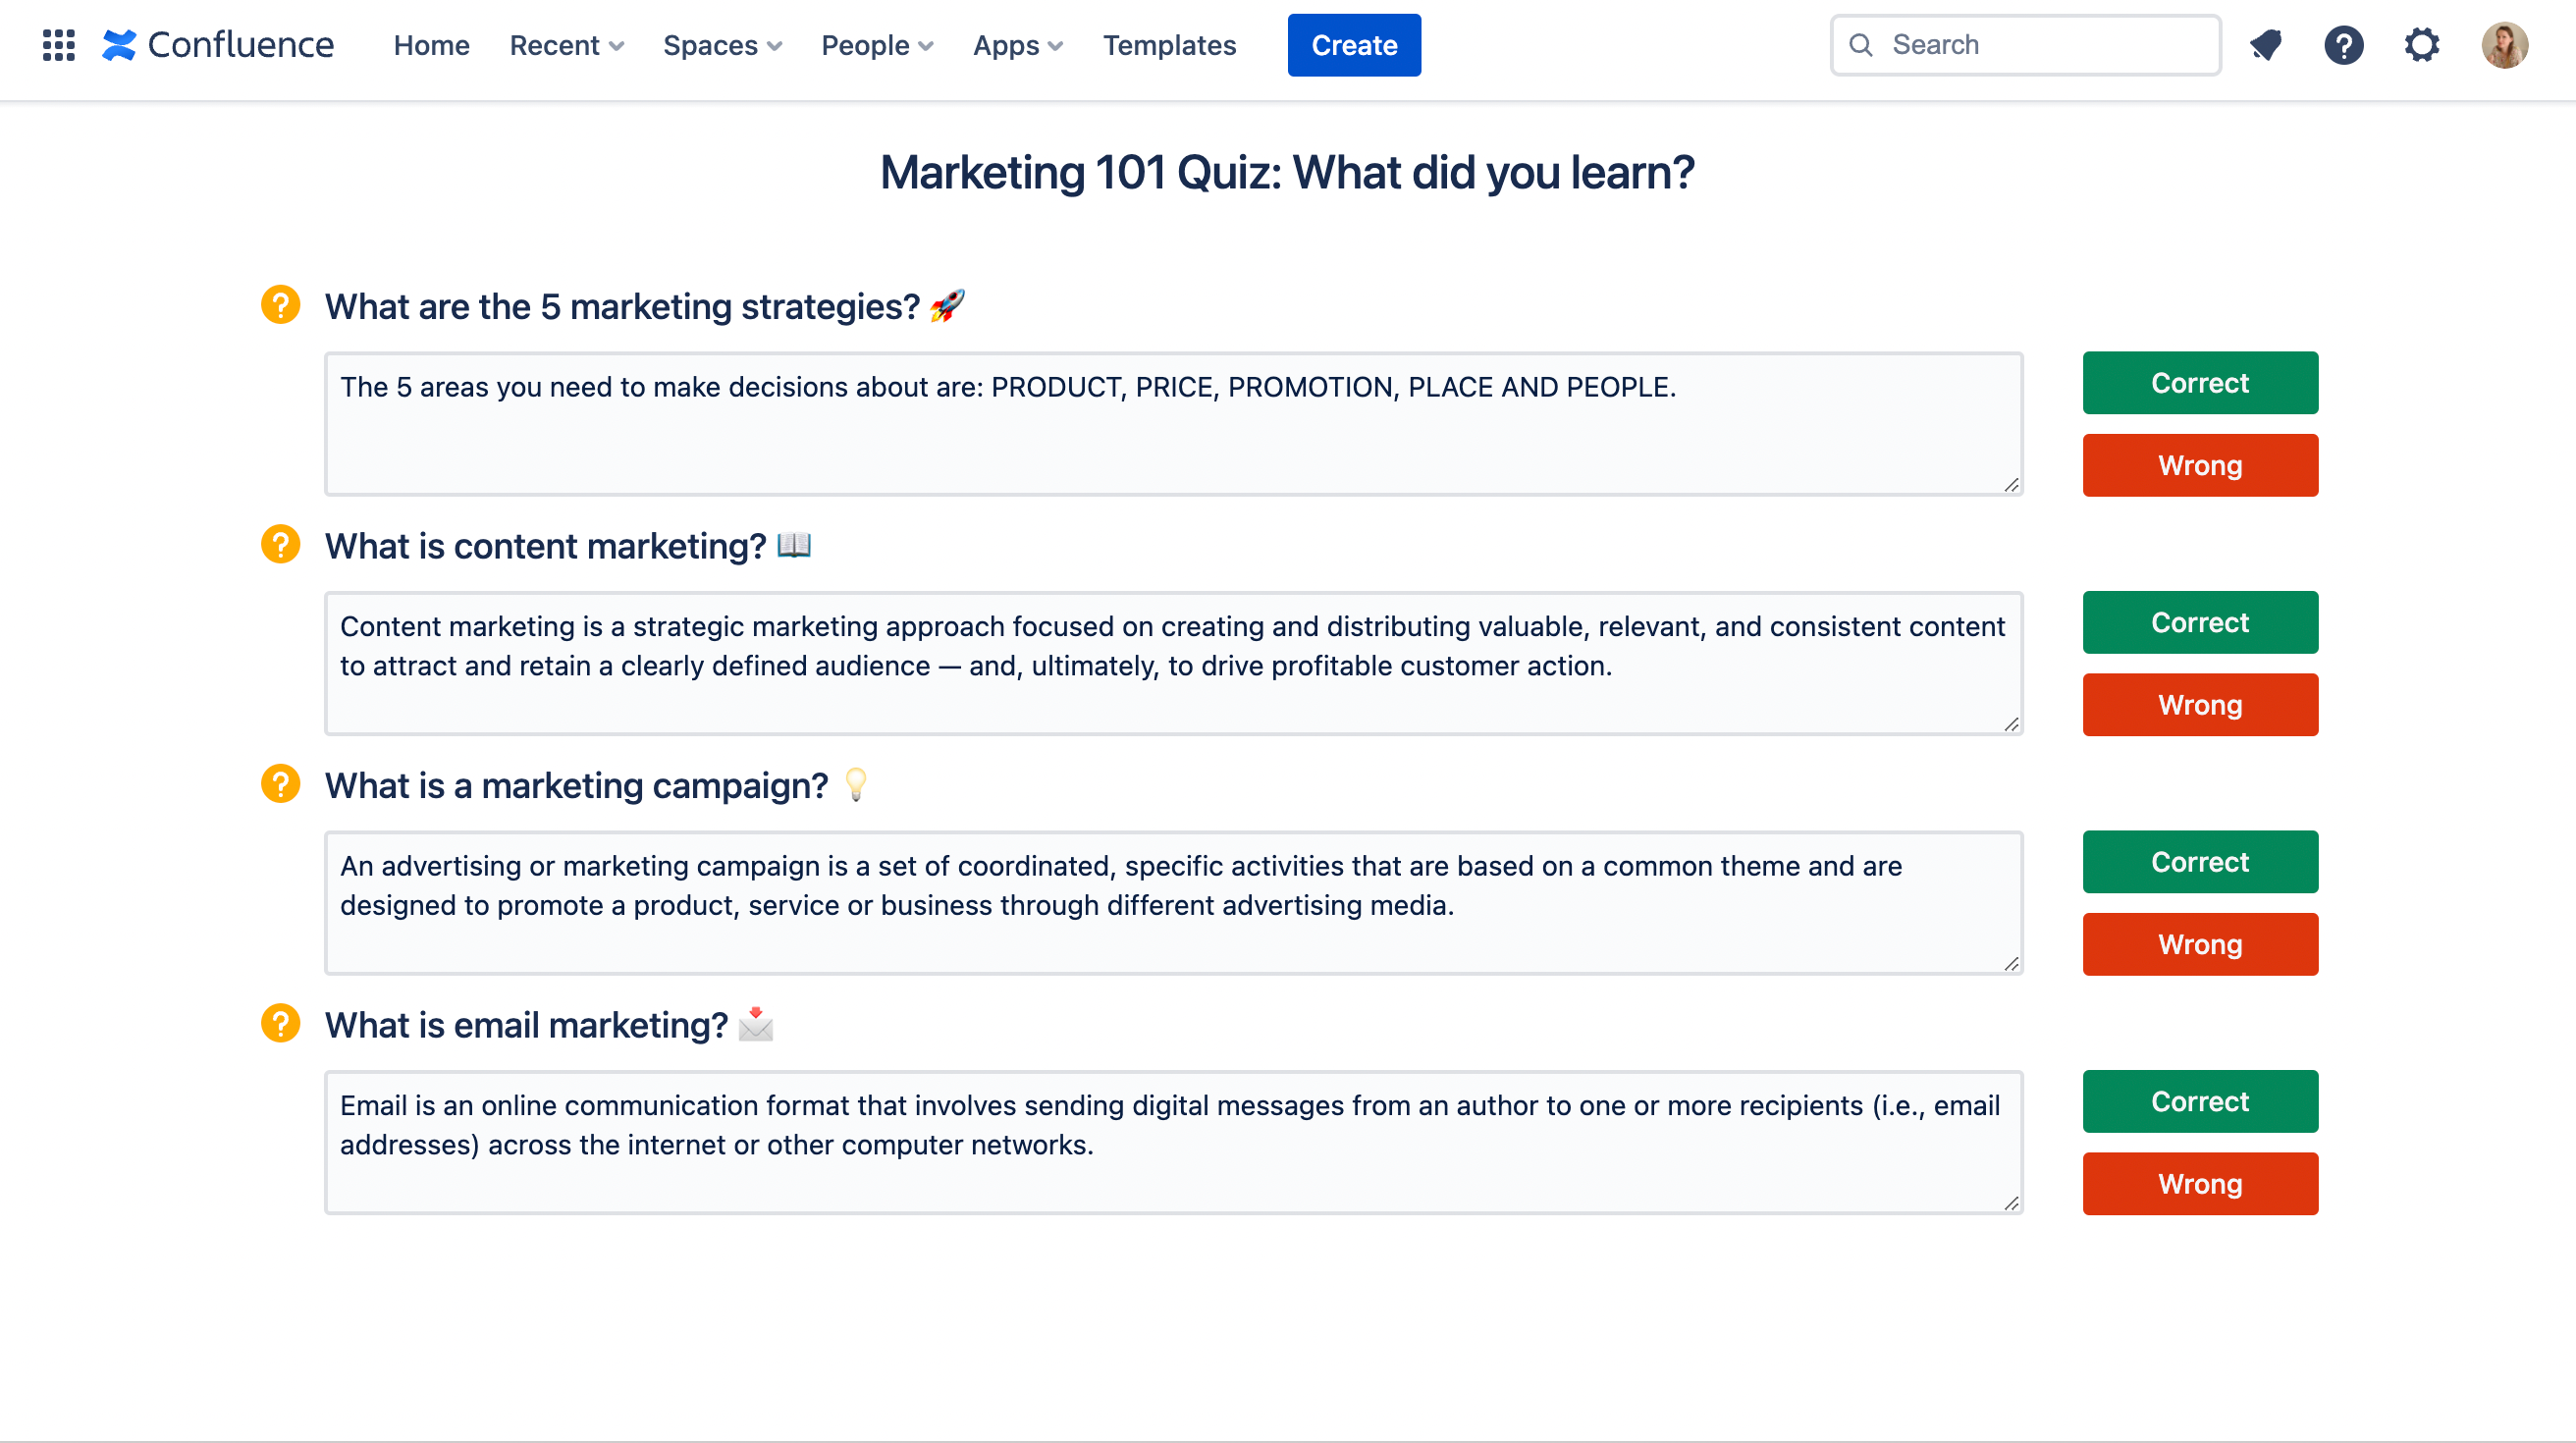Click the Marketing 101 Quiz page title
The image size is (2576, 1443).
(1287, 173)
